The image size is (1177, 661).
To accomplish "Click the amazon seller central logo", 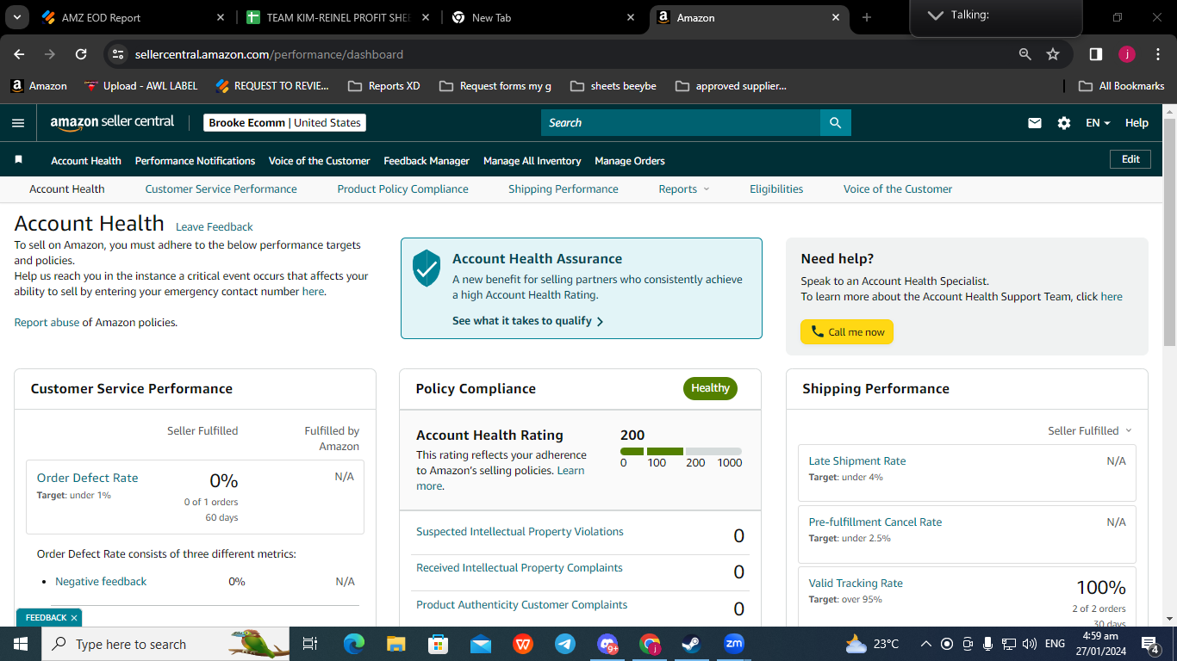I will [x=112, y=122].
